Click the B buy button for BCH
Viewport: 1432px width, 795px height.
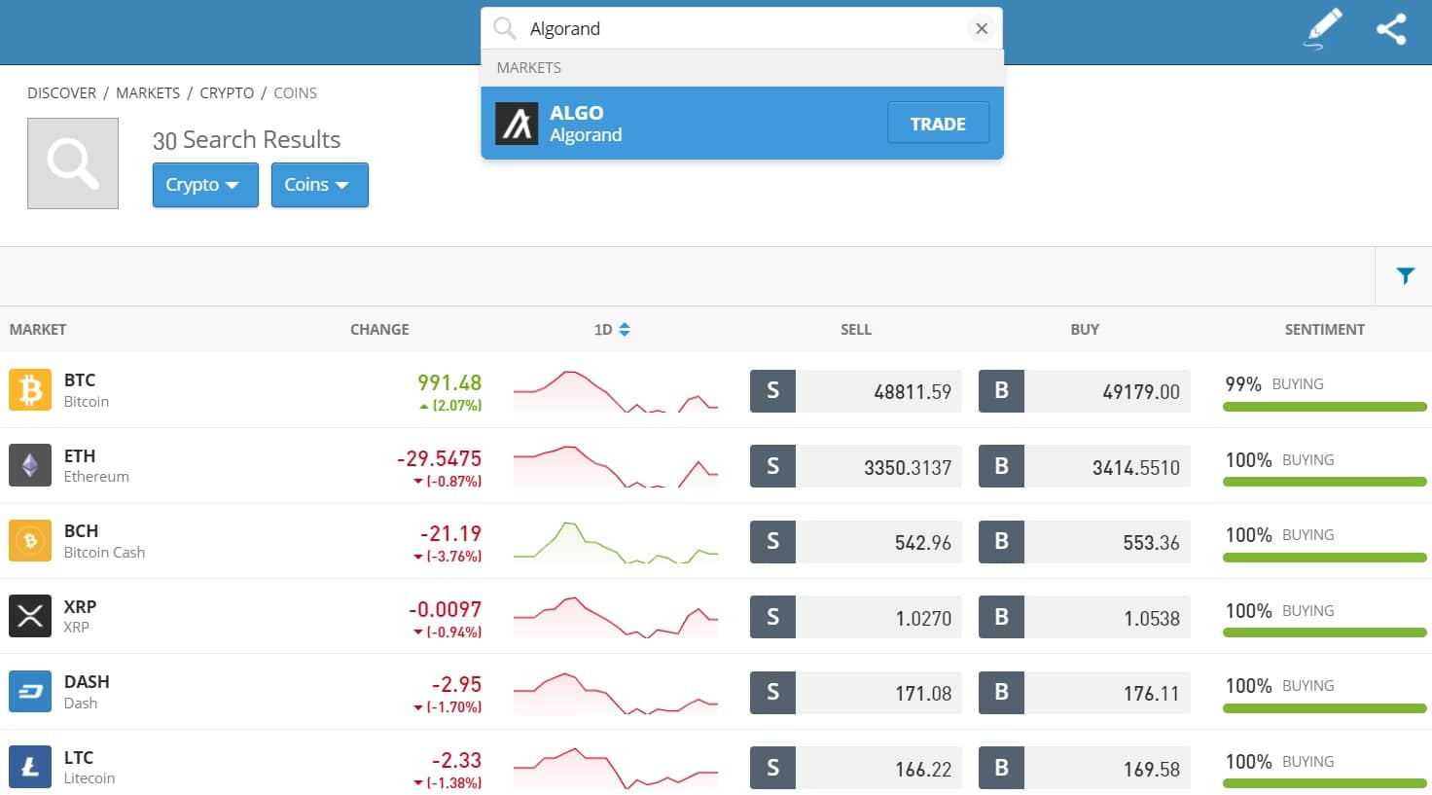(1001, 542)
